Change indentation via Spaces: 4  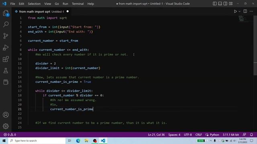pos(174,135)
